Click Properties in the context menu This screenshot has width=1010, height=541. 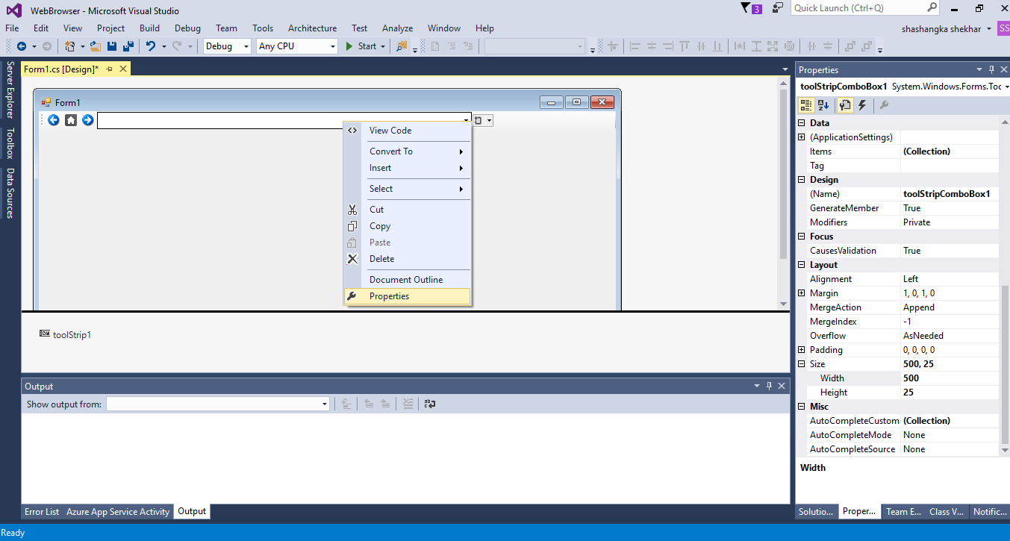click(x=407, y=296)
